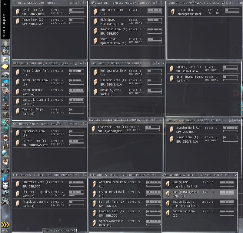
Task: Click the 15:12 clock in the sidebar
Action: point(5,231)
